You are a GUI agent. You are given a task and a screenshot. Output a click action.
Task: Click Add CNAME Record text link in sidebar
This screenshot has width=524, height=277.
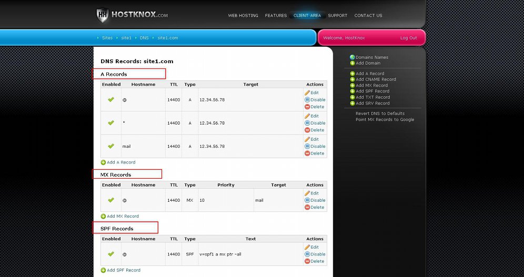coord(376,79)
